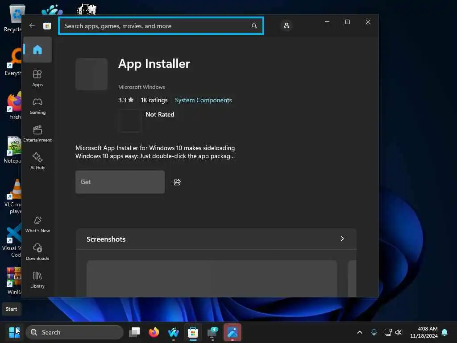The width and height of the screenshot is (457, 343).
Task: Open the volume speaker tray icon
Action: click(399, 332)
